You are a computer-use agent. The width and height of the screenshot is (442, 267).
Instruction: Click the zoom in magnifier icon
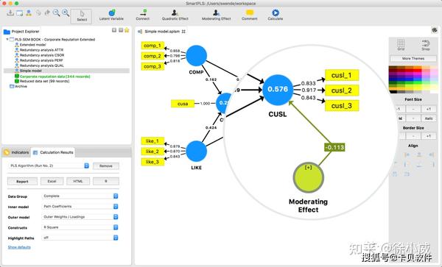[x=66, y=13]
